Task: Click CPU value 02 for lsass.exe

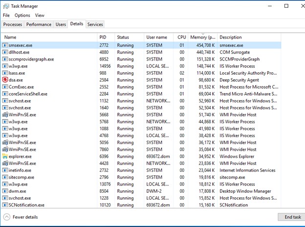Action: [182, 73]
